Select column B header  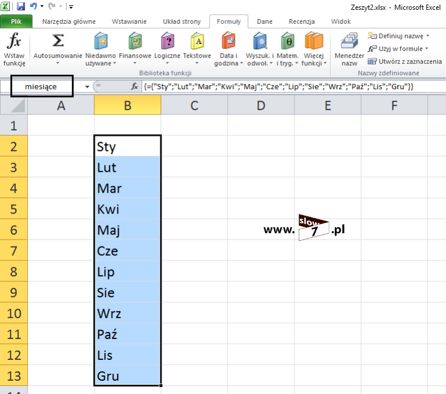point(127,105)
